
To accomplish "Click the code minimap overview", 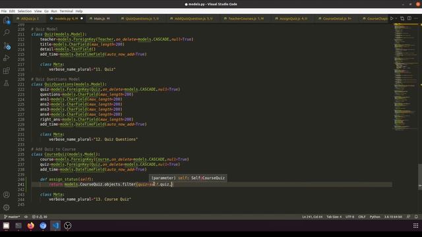I will (406, 76).
